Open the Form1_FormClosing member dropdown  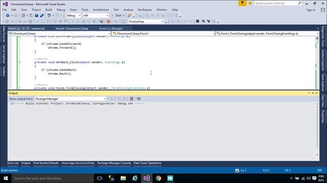268,34
